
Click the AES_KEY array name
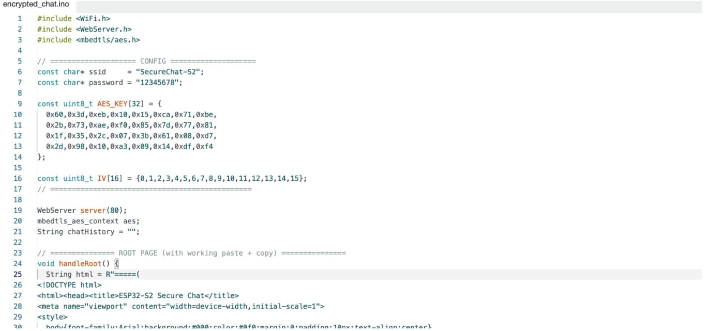(x=112, y=104)
